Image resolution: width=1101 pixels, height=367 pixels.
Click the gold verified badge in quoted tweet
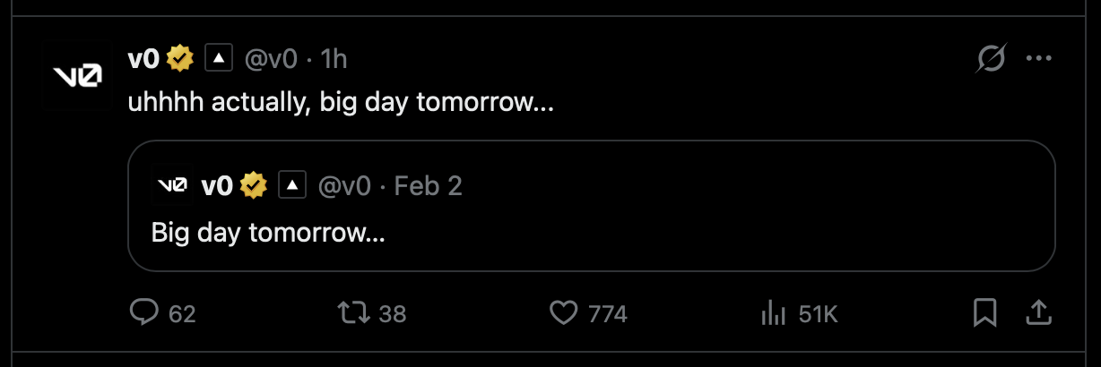click(x=255, y=185)
